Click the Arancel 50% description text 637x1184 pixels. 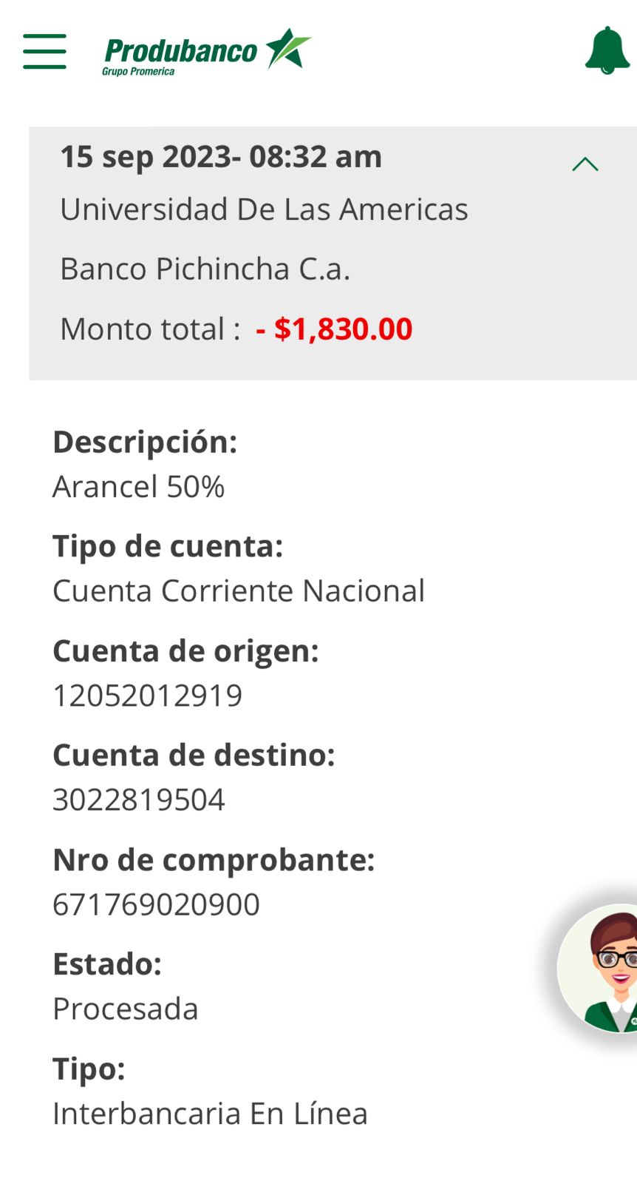coord(138,487)
